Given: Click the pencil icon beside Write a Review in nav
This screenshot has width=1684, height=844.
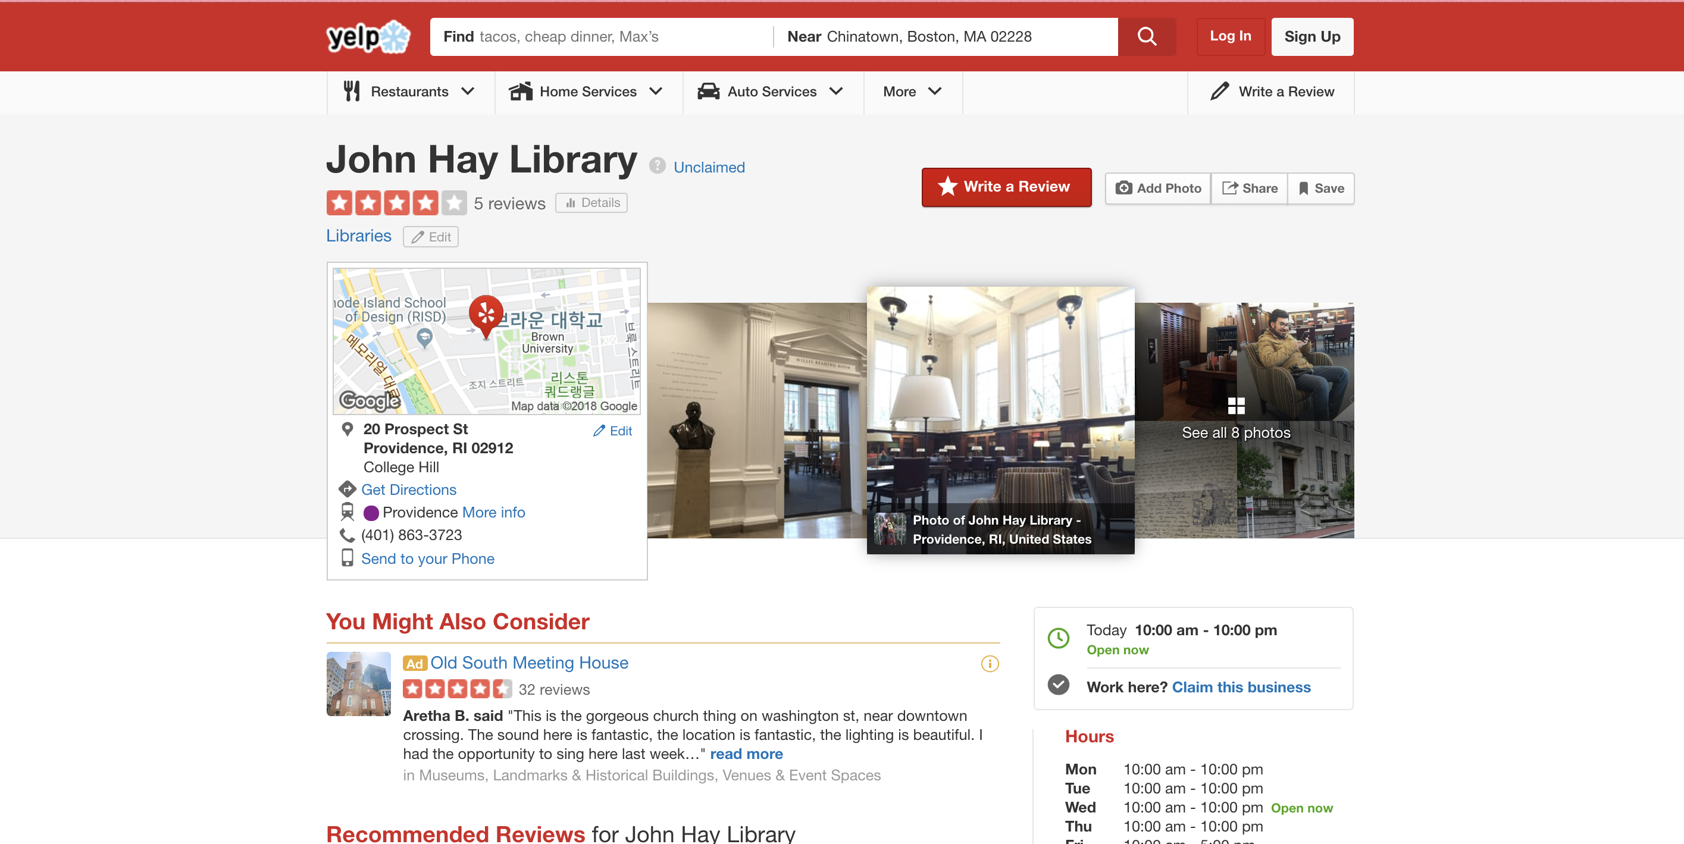Looking at the screenshot, I should (x=1219, y=91).
